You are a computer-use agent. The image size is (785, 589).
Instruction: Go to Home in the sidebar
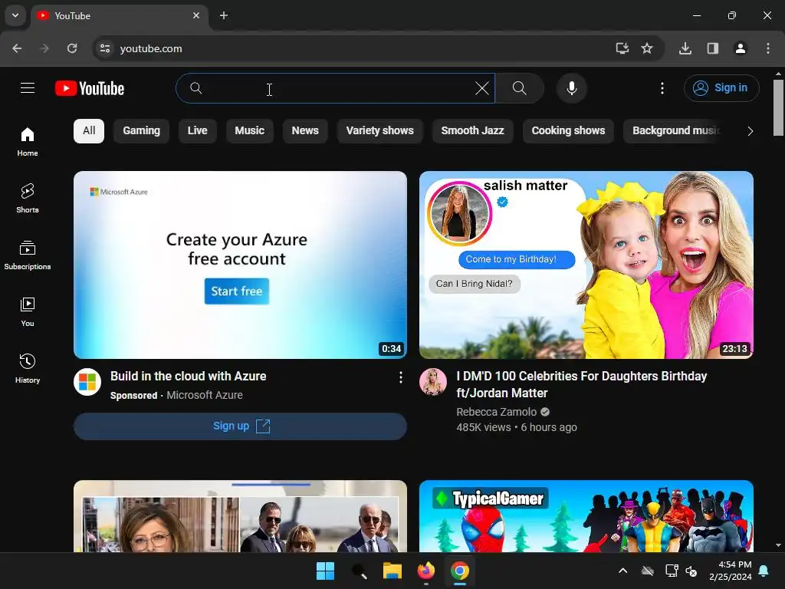[x=27, y=142]
